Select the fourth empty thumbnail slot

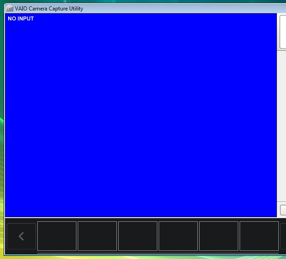(178, 236)
